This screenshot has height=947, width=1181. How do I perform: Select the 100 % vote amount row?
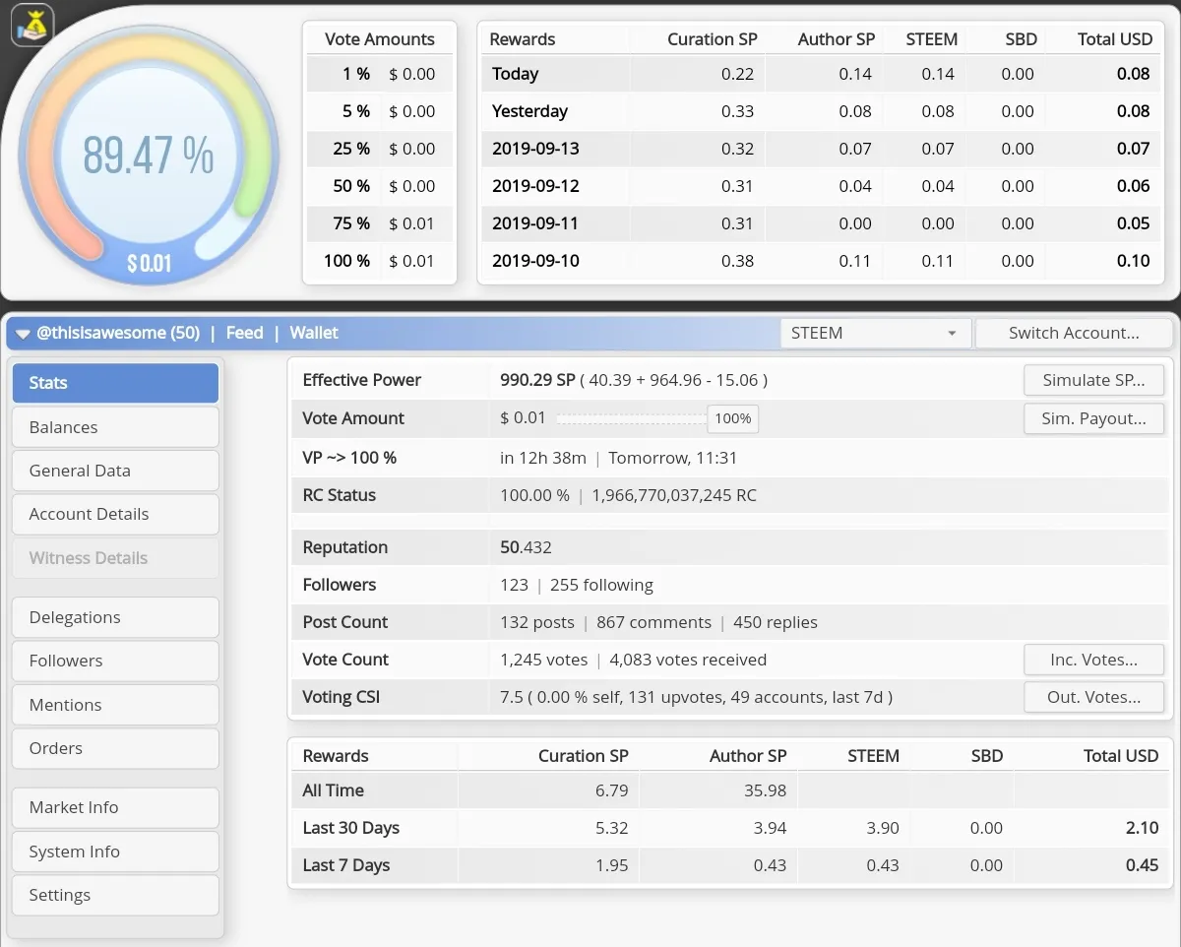380,261
